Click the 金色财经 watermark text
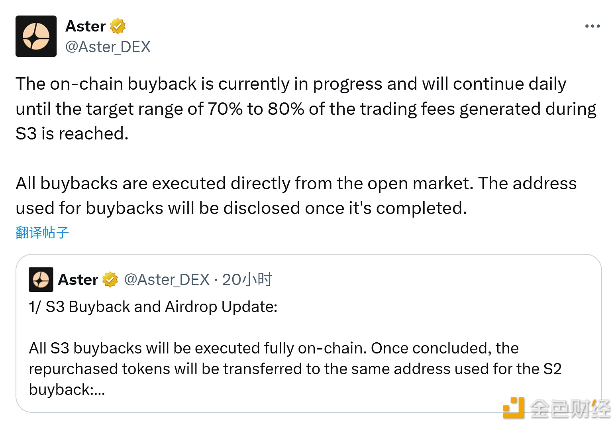The image size is (616, 424). [570, 408]
